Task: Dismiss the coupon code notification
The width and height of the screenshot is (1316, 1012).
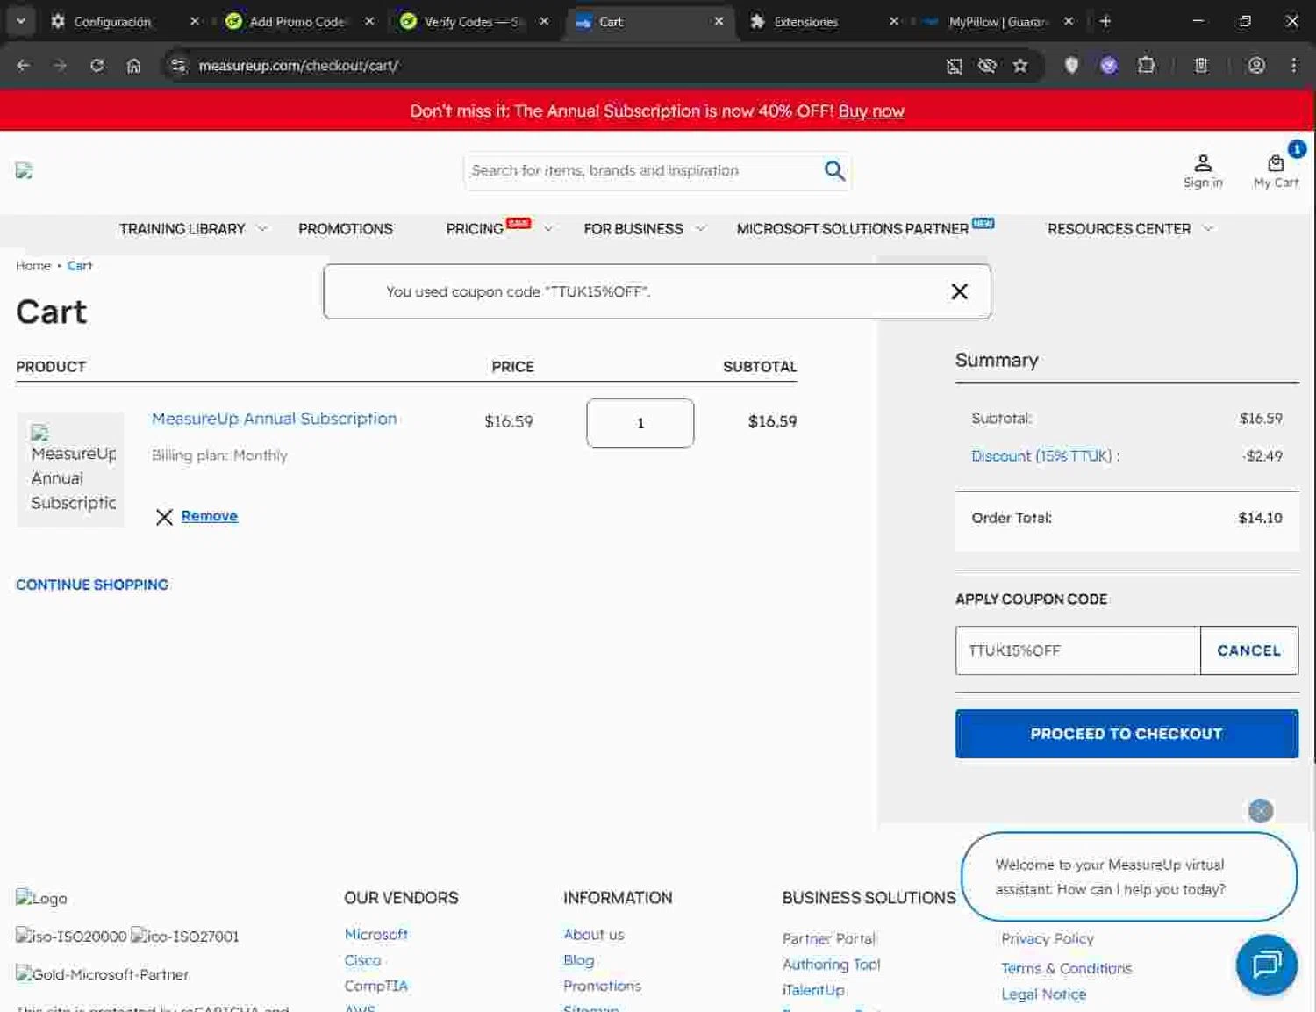Action: (960, 291)
